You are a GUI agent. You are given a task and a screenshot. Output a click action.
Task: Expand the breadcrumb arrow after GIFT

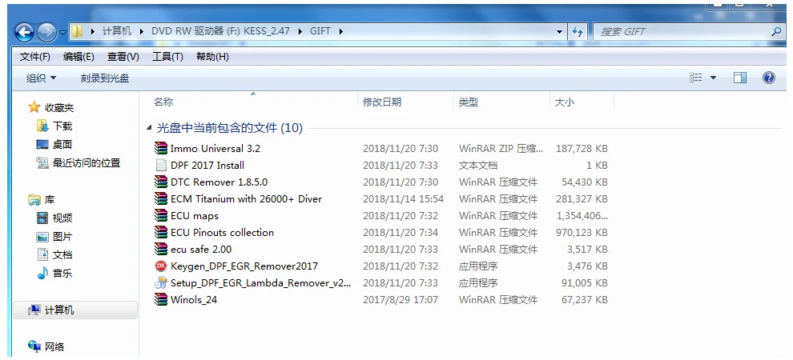point(340,31)
